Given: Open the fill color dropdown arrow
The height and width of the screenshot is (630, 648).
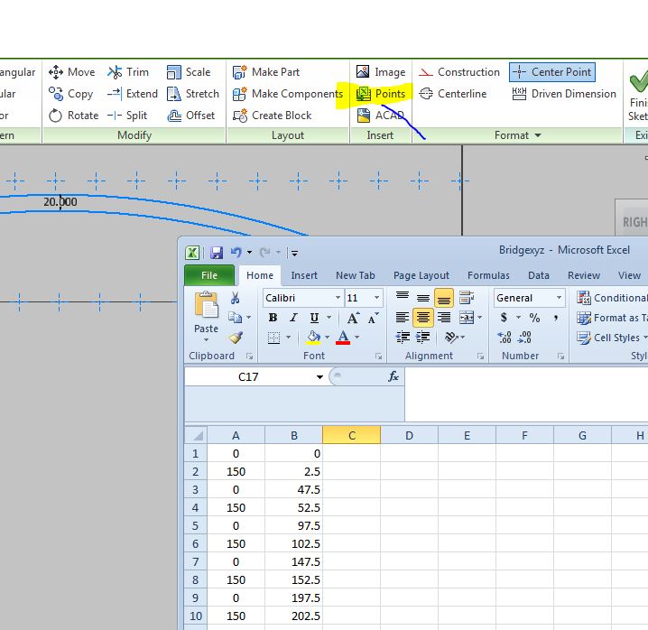Looking at the screenshot, I should click(x=327, y=338).
